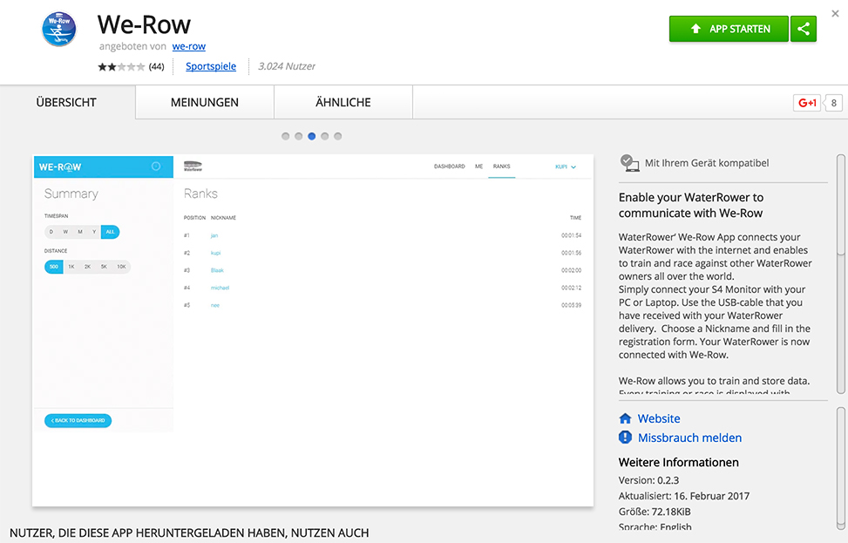848x543 pixels.
Task: Set timespan to M
Action: pos(80,232)
